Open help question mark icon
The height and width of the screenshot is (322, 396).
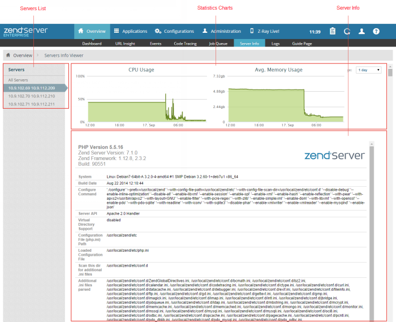tap(376, 32)
